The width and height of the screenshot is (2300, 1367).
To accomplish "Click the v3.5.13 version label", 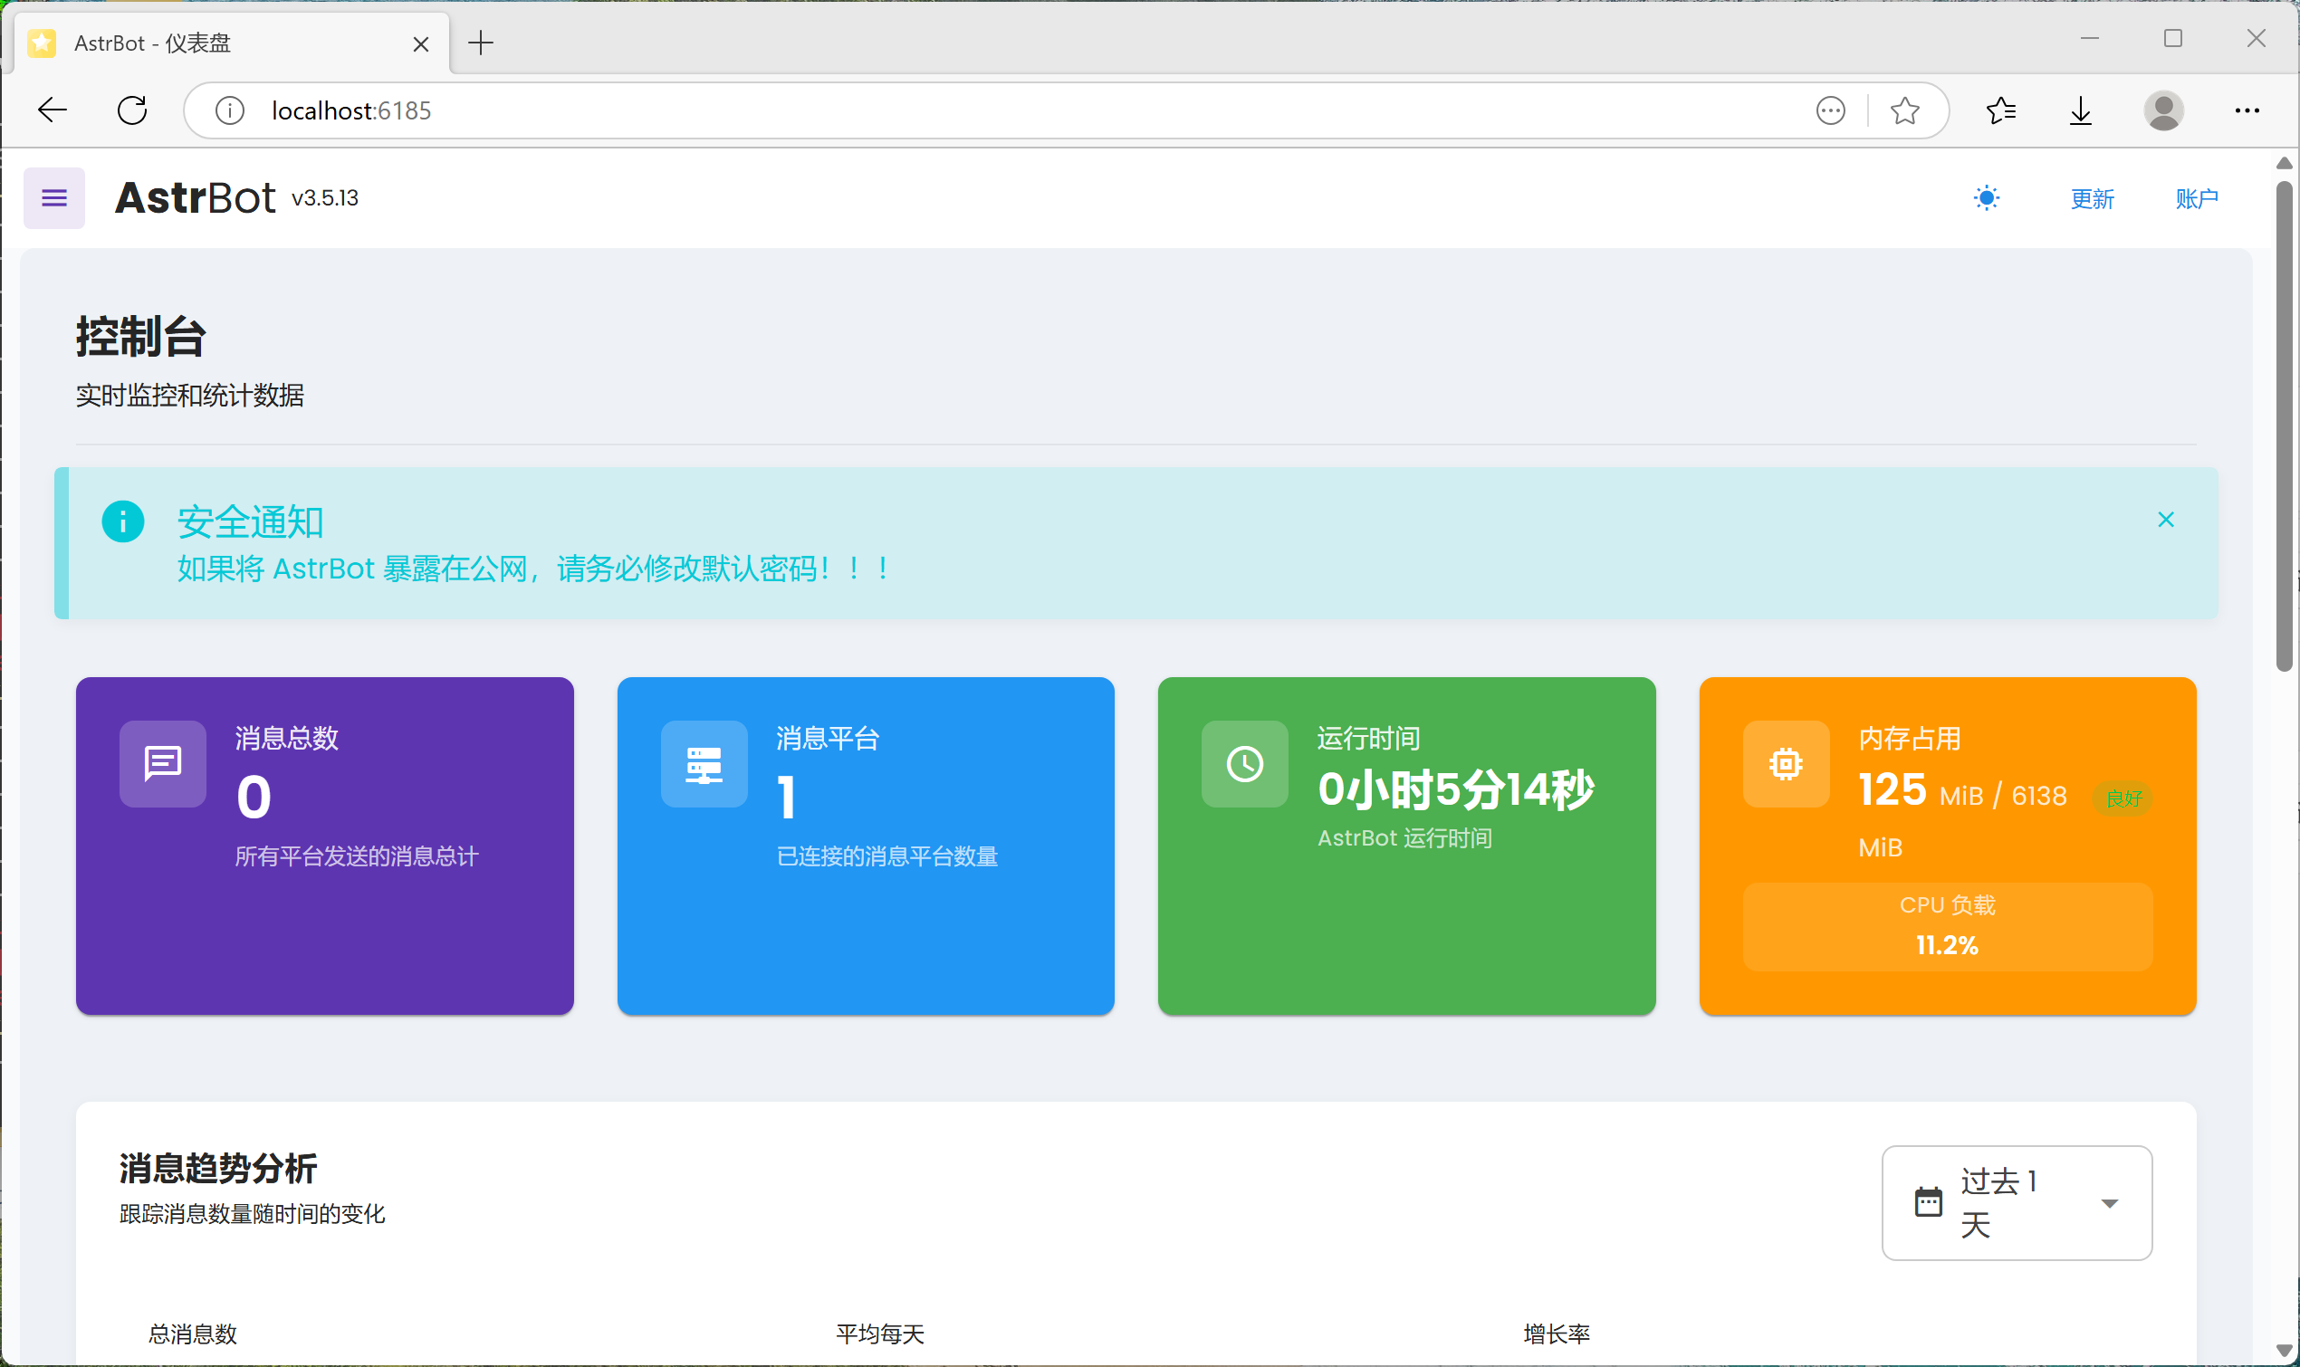I will [325, 198].
